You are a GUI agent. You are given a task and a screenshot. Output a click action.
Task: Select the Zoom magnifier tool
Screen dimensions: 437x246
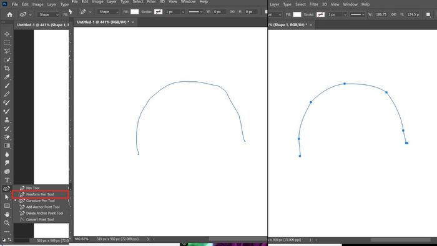tap(7, 223)
